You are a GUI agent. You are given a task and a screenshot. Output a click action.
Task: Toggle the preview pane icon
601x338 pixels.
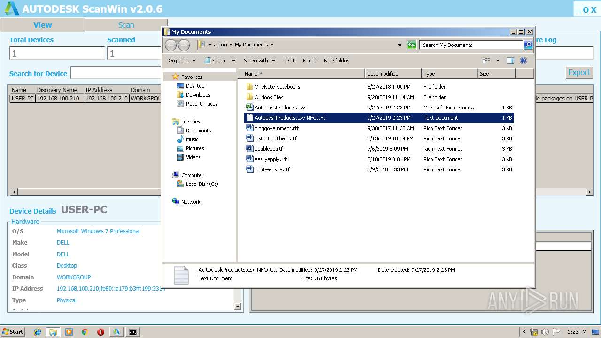(510, 61)
